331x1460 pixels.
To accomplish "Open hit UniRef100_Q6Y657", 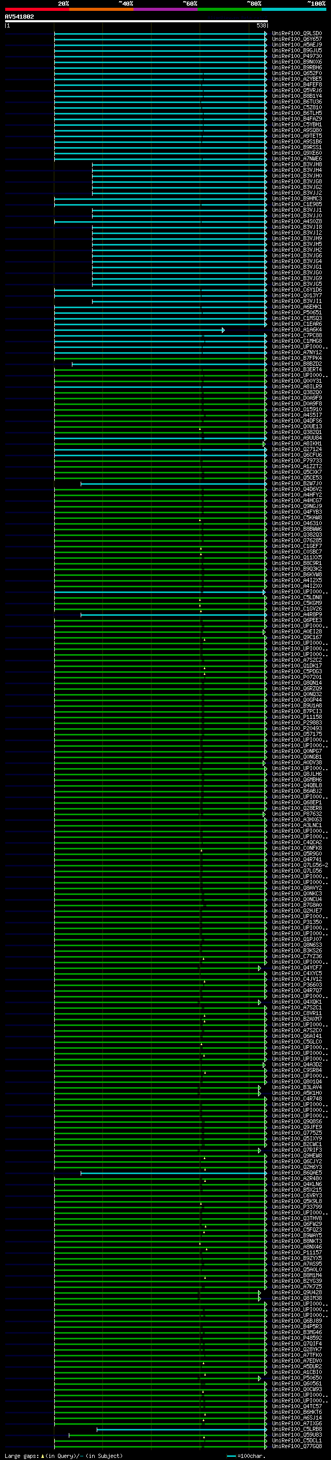I will [x=296, y=39].
